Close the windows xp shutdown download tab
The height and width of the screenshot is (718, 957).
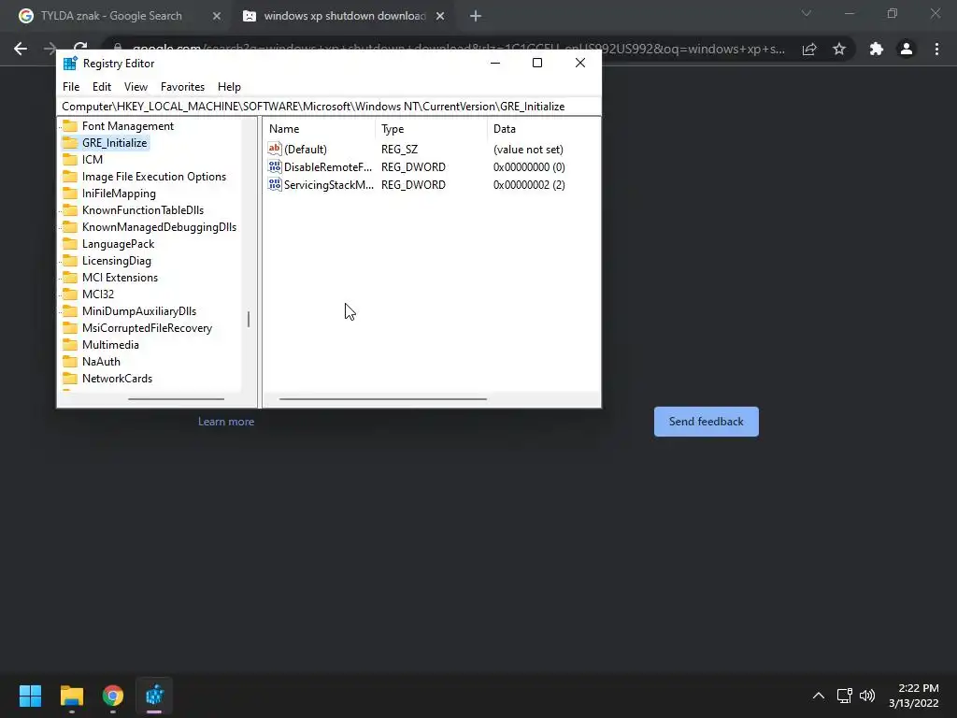click(x=440, y=17)
